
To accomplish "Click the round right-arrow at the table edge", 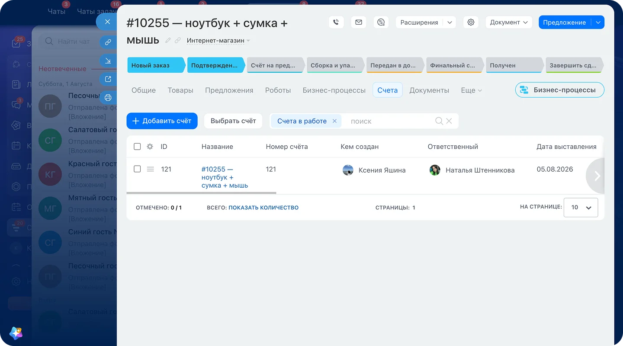I will pyautogui.click(x=597, y=176).
